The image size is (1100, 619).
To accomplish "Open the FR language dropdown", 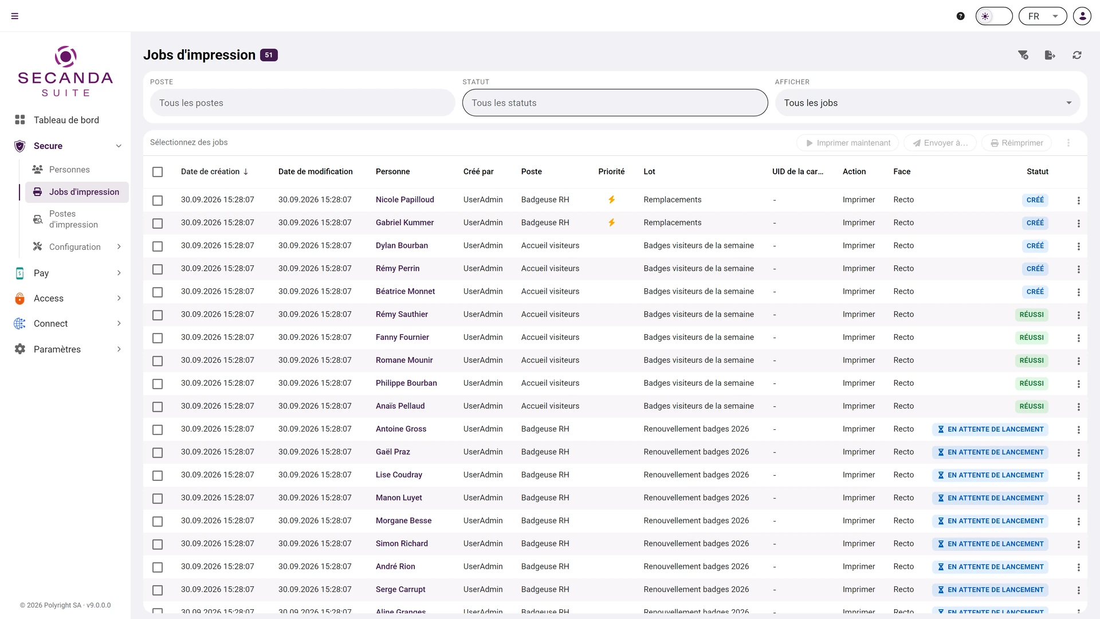I will tap(1043, 16).
